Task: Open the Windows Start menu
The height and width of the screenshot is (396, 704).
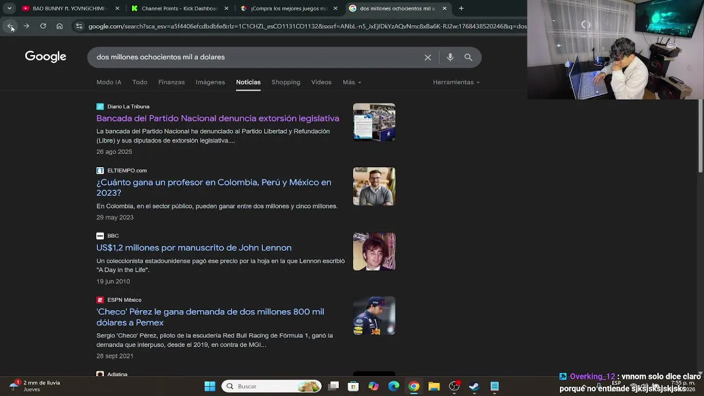Action: [x=210, y=386]
